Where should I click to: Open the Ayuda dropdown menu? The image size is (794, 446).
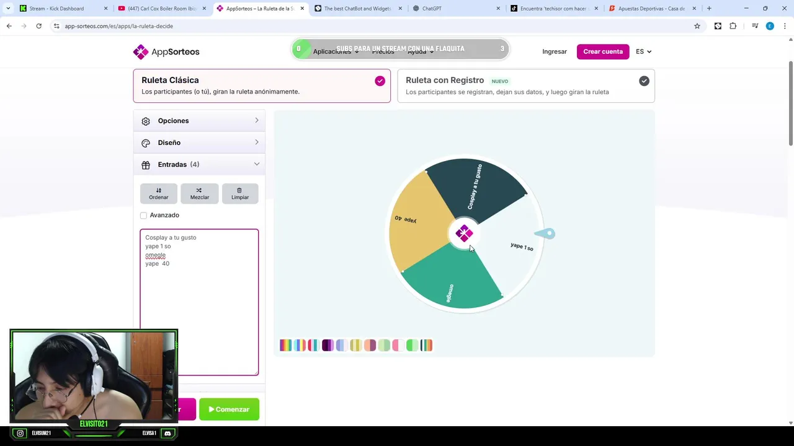(420, 51)
